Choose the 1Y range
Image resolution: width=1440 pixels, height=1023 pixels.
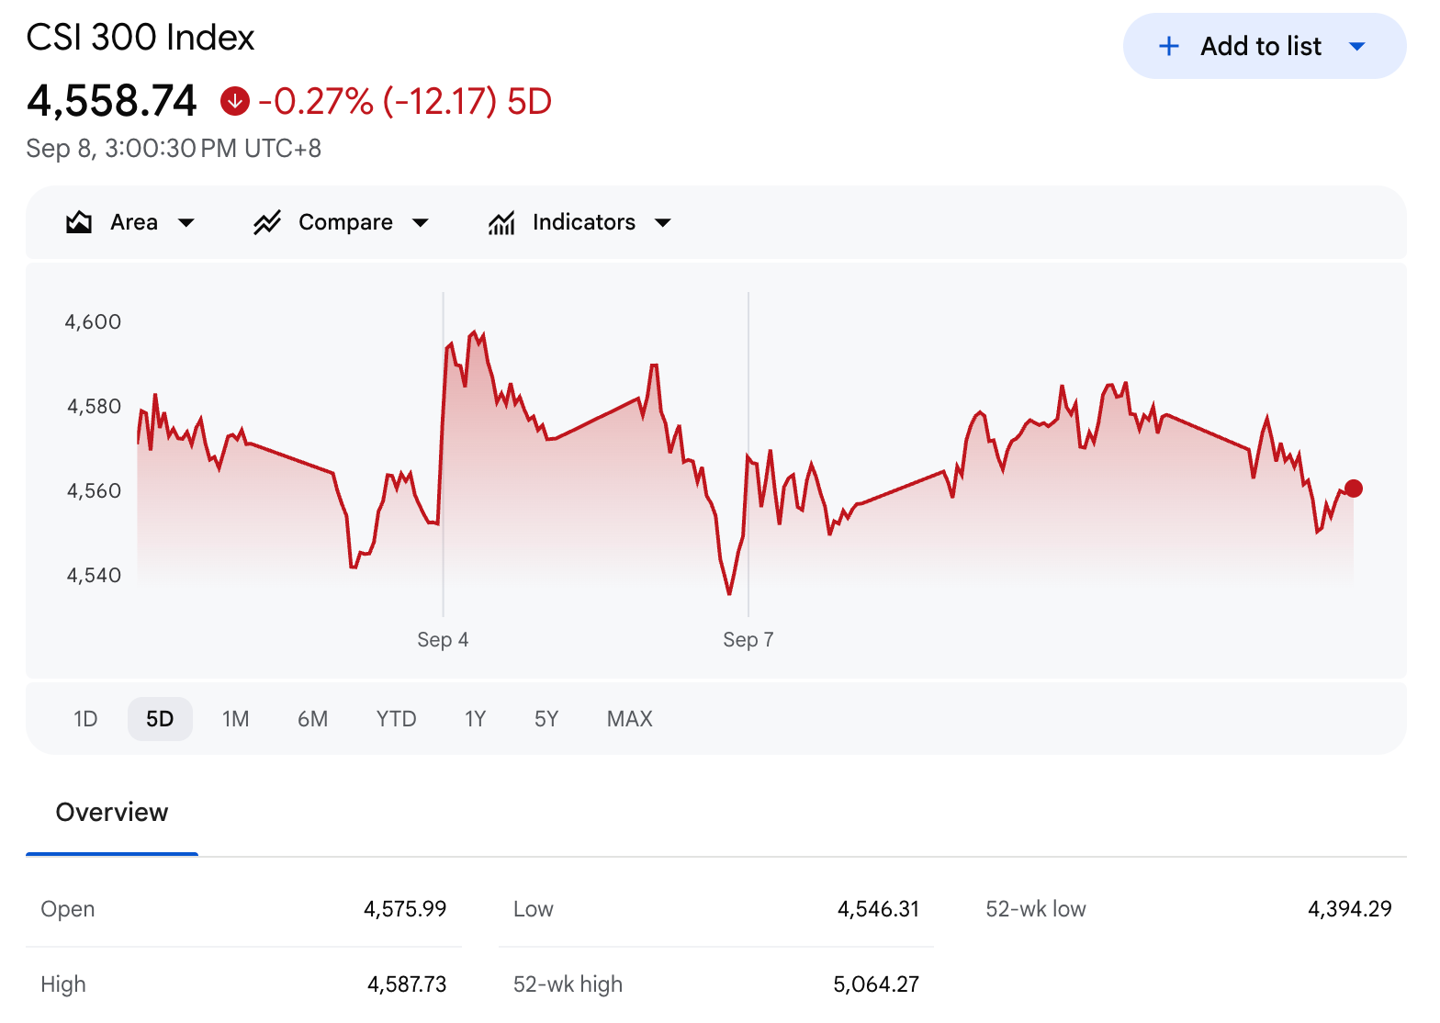(475, 719)
